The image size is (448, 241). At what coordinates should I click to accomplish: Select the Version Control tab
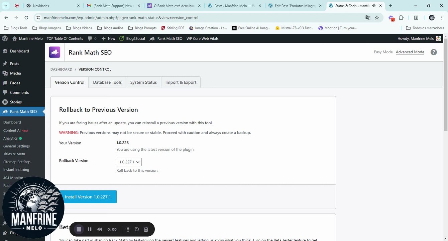pos(70,82)
